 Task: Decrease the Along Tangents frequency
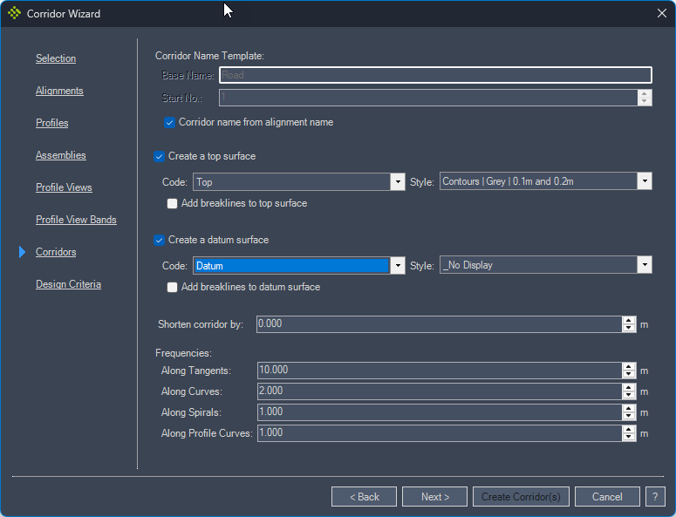click(x=629, y=374)
